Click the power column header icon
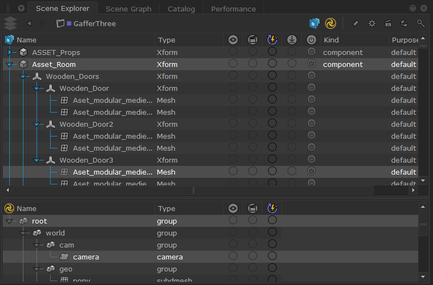433x285 pixels. click(x=311, y=40)
